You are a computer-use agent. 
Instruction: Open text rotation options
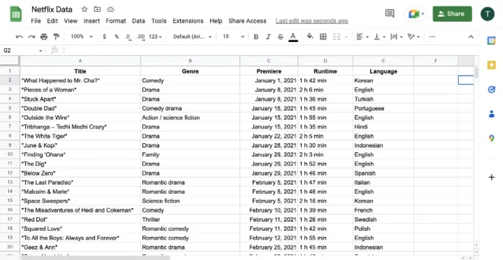point(414,37)
